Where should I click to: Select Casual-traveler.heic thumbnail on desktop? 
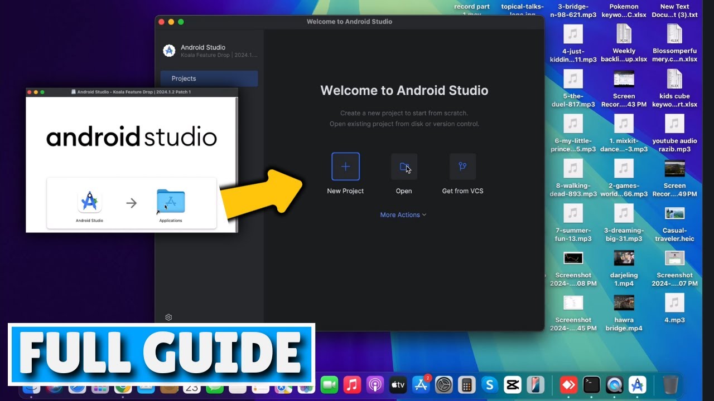pyautogui.click(x=674, y=213)
